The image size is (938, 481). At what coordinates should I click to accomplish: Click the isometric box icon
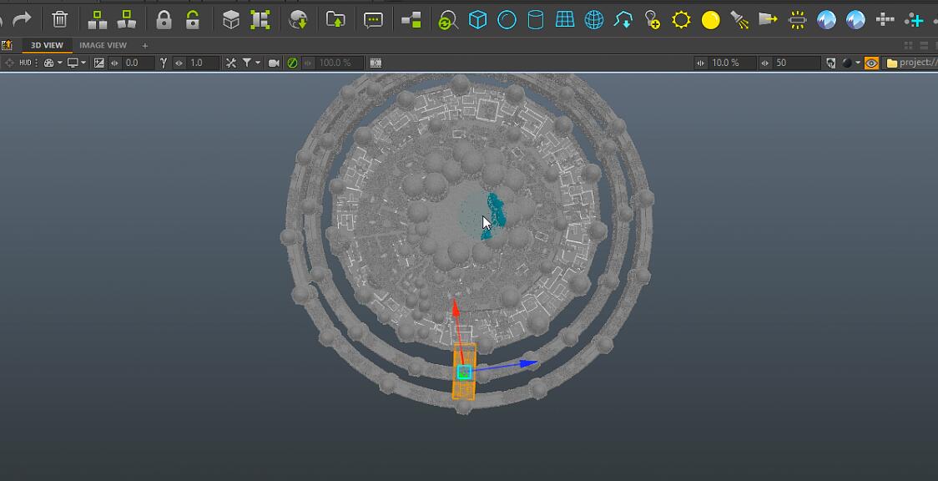pyautogui.click(x=231, y=20)
